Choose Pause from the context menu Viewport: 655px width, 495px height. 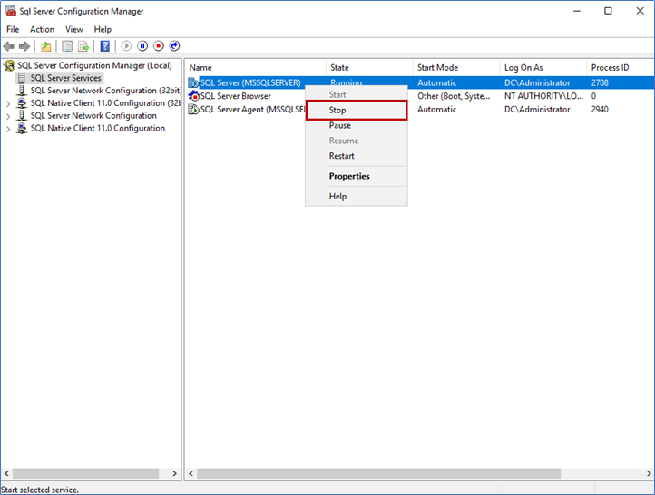click(357, 125)
